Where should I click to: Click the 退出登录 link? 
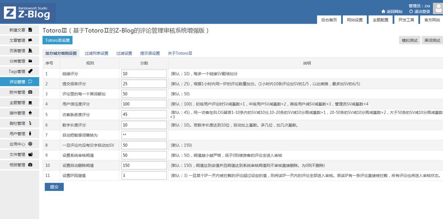(x=422, y=11)
